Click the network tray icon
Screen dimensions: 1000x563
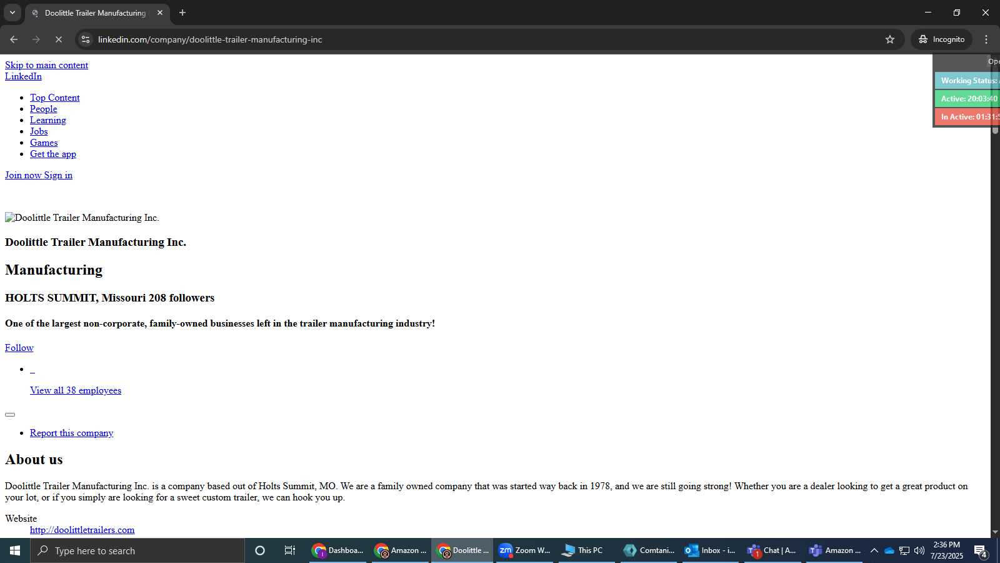tap(904, 550)
